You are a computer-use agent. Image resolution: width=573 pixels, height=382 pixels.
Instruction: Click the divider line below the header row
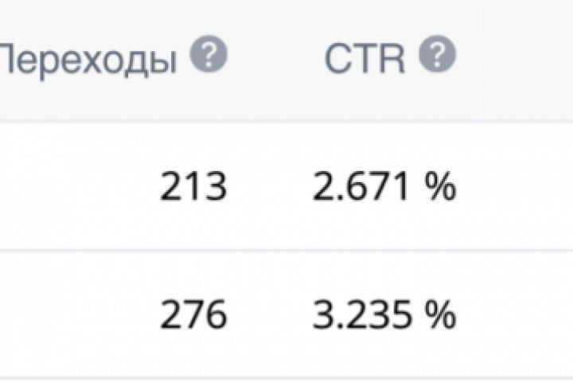click(x=286, y=122)
